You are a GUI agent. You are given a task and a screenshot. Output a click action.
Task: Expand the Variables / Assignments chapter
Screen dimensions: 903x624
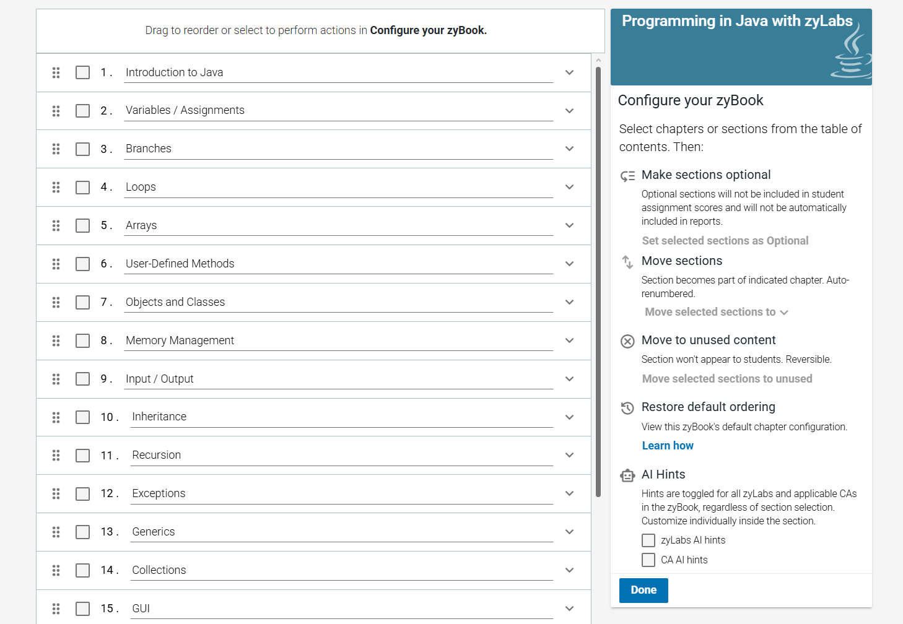coord(570,111)
